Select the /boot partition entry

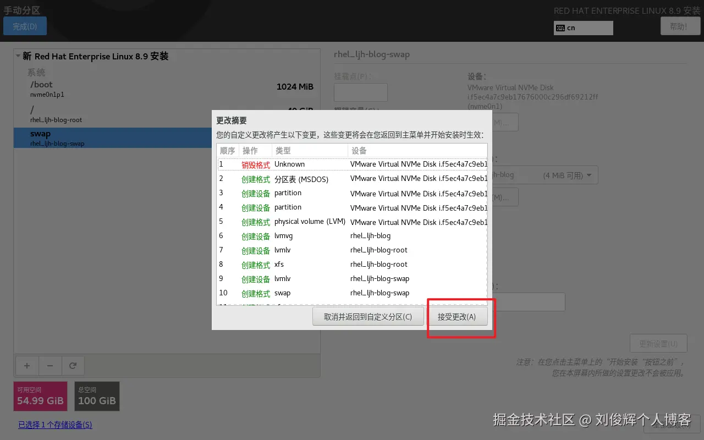click(x=167, y=89)
